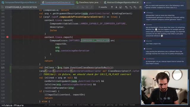The height and width of the screenshot is (107, 190).
Task: Click chat message about copy pasting definitions
Action: 164,51
